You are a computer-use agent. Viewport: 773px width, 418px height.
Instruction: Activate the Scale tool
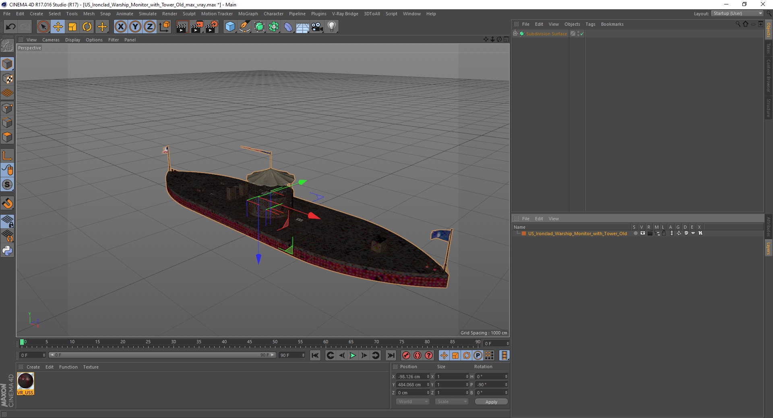(x=72, y=27)
